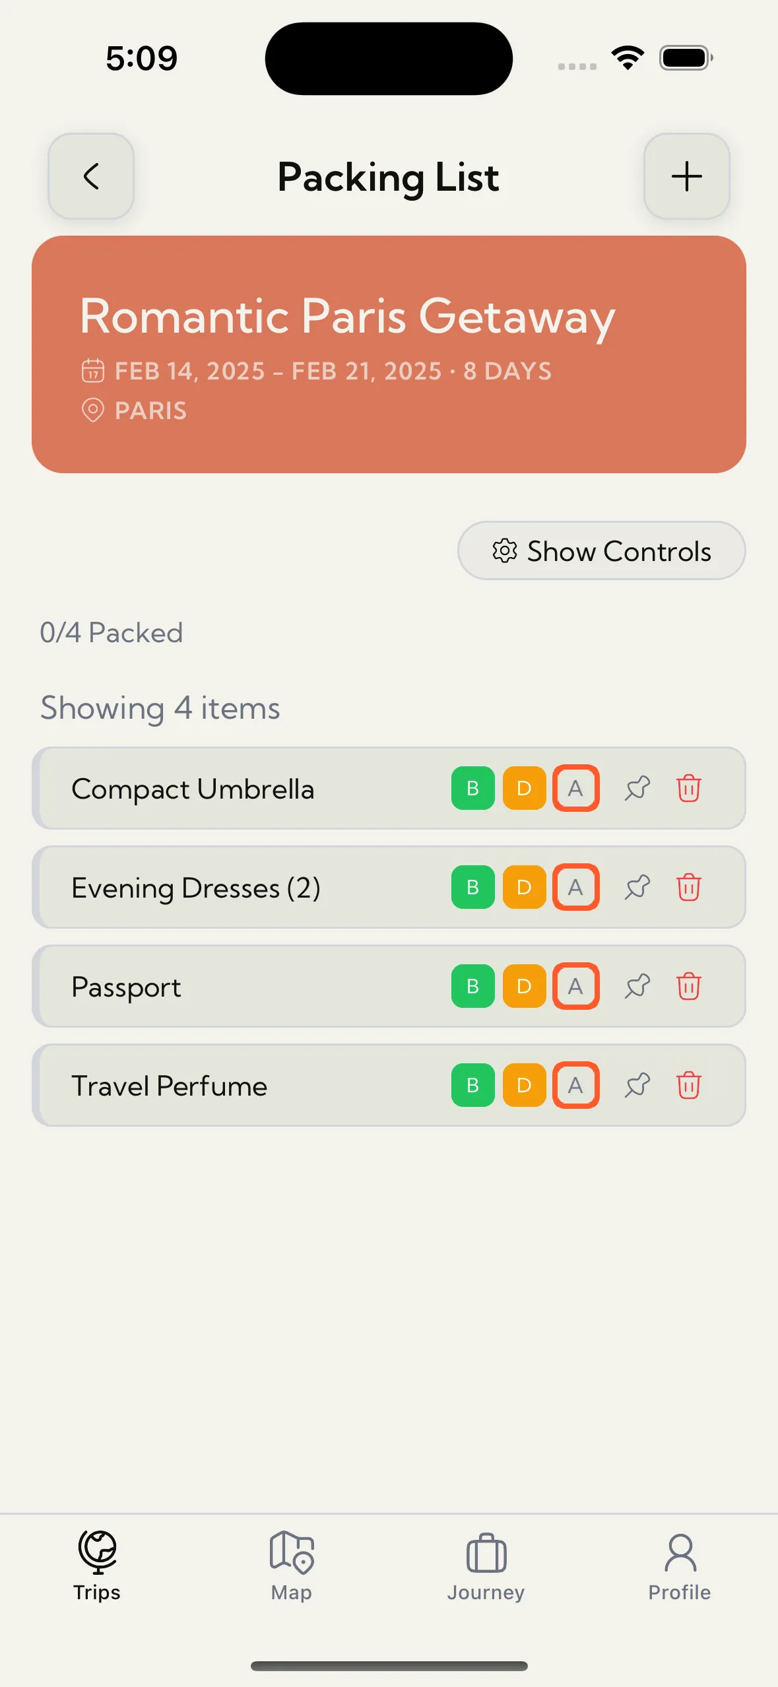Toggle the B tag on Passport
The image size is (778, 1687).
click(472, 986)
